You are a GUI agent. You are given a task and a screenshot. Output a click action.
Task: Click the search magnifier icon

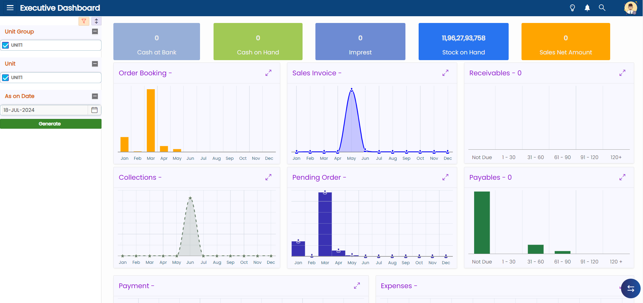pos(602,8)
